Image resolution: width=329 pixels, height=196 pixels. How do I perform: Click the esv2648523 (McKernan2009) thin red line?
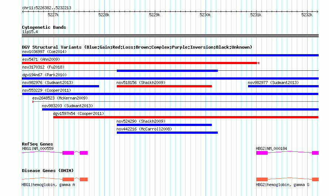coord(176,102)
